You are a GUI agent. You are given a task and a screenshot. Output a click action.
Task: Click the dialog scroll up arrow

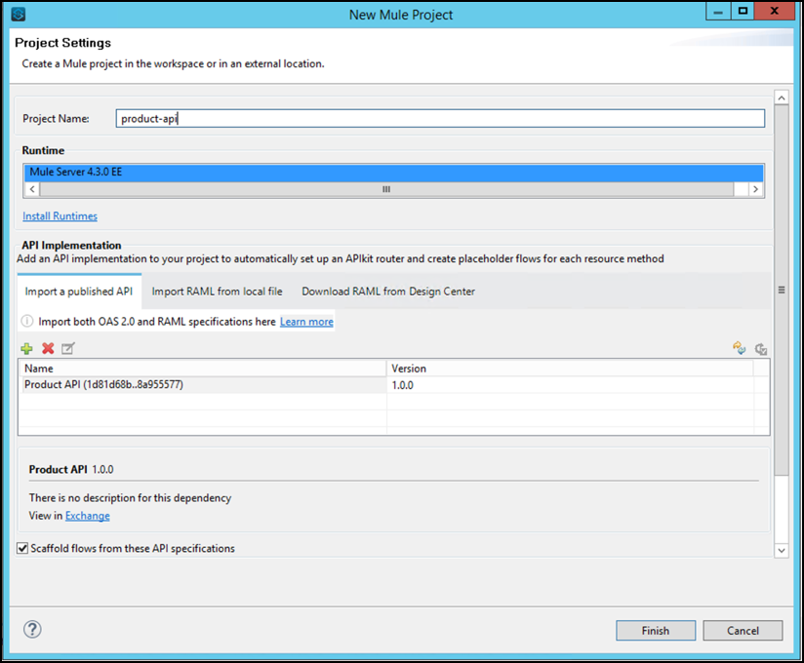(x=782, y=97)
